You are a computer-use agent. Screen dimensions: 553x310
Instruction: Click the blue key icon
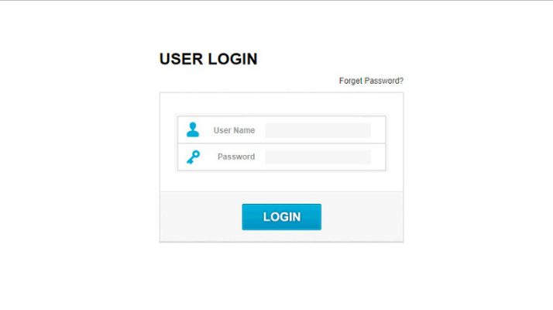[x=193, y=157]
